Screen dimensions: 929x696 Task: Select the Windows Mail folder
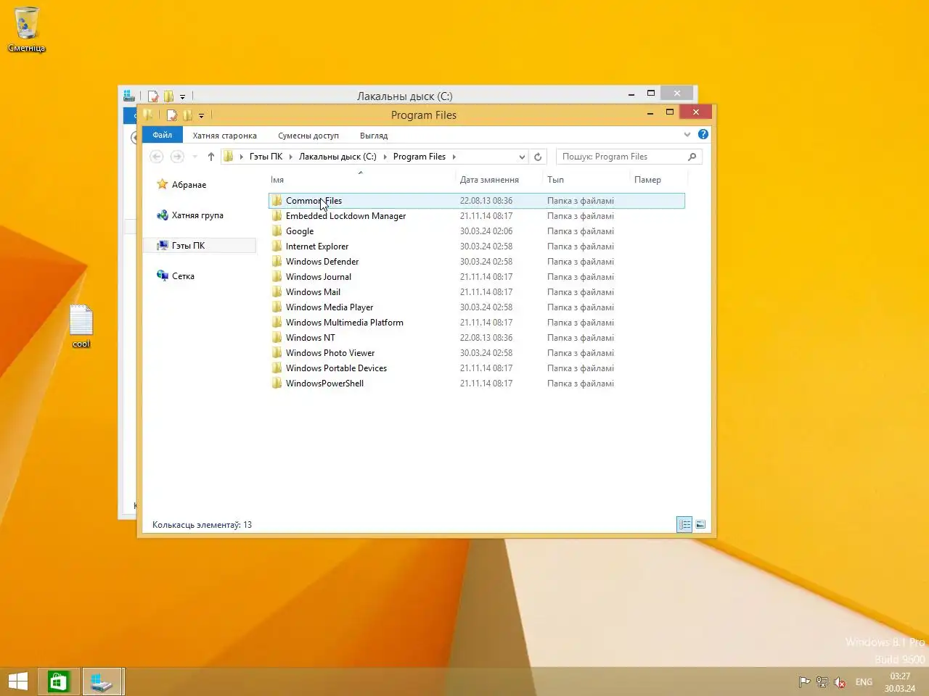pyautogui.click(x=476, y=292)
